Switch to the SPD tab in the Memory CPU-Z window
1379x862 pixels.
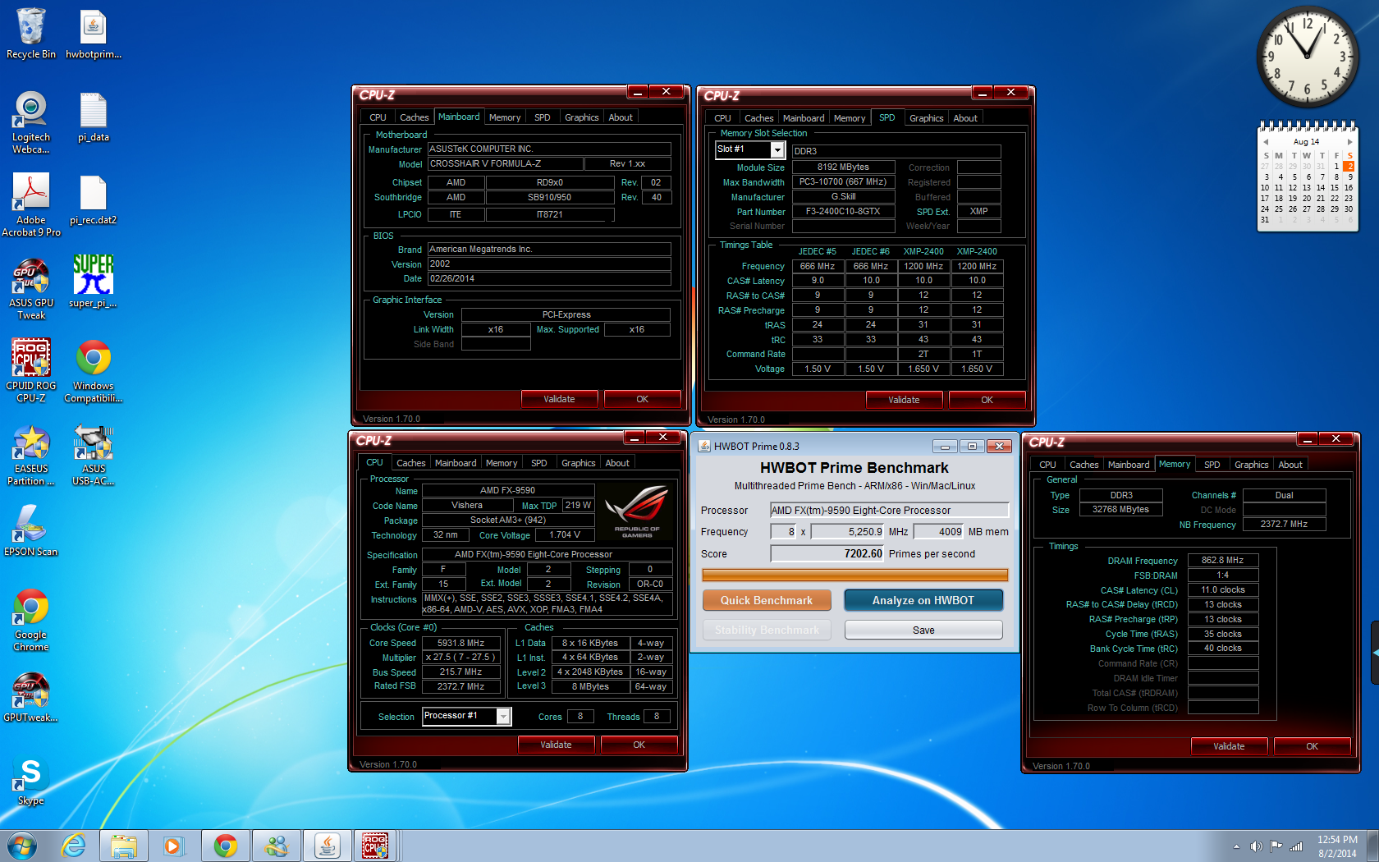[1212, 465]
